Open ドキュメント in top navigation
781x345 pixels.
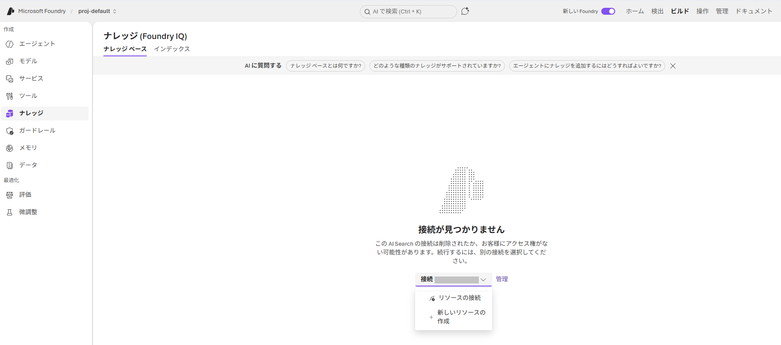tap(754, 11)
